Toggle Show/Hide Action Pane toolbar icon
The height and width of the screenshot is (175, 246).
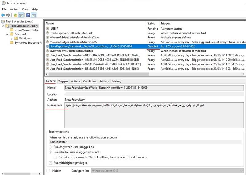click(x=34, y=15)
